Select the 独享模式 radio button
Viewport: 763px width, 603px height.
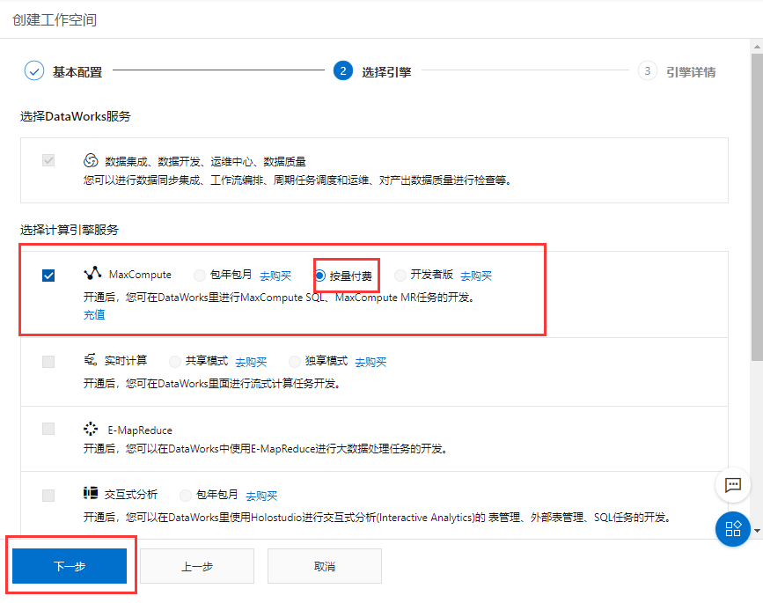pos(295,362)
